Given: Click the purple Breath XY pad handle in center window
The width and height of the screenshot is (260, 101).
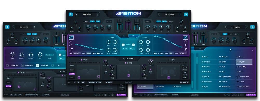Looking at the screenshot, I should click(169, 77).
